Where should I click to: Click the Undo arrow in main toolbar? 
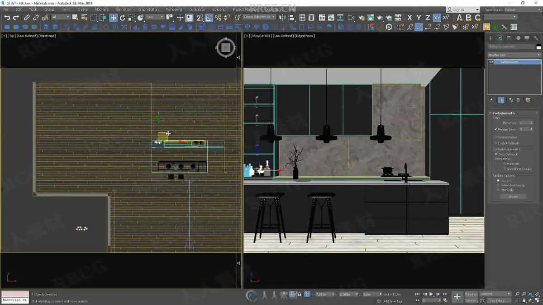(x=7, y=18)
